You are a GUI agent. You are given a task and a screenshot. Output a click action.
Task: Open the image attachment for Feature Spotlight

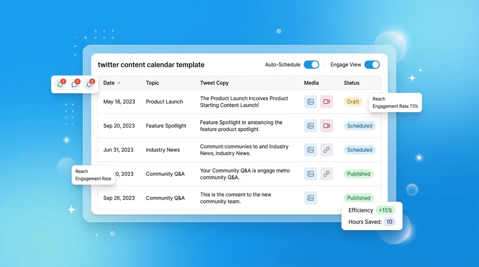click(x=311, y=126)
